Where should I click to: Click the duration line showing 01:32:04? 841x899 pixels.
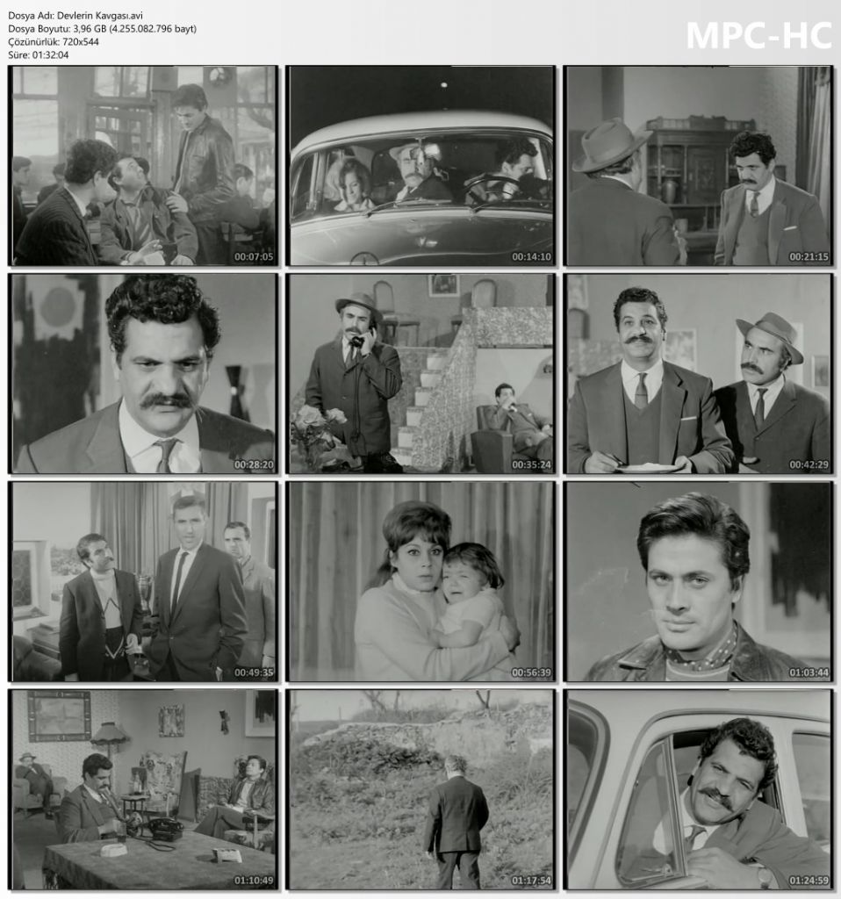pos(38,55)
